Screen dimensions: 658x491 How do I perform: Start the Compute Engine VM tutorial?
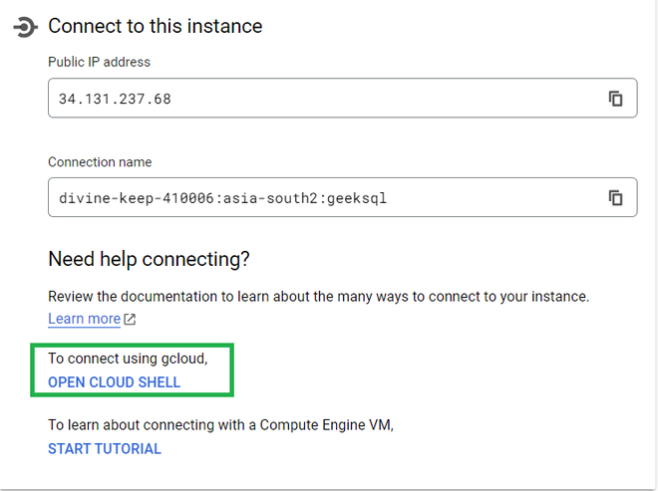point(105,449)
